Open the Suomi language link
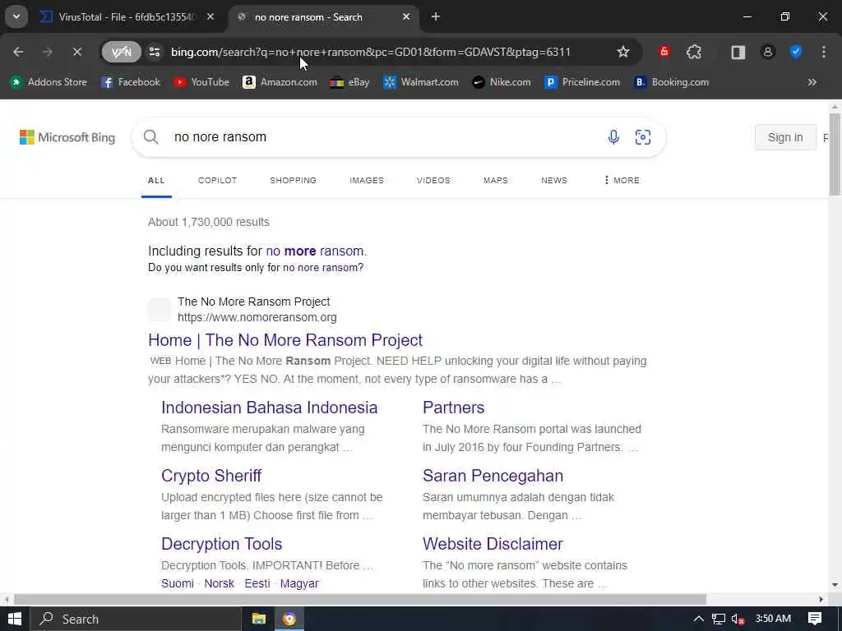 pyautogui.click(x=178, y=584)
